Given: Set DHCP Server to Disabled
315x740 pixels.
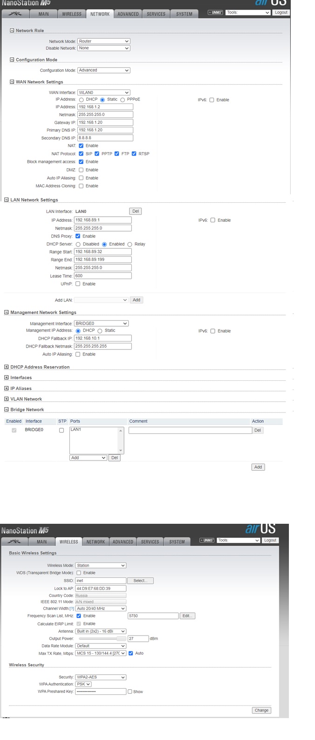Looking at the screenshot, I should click(78, 244).
